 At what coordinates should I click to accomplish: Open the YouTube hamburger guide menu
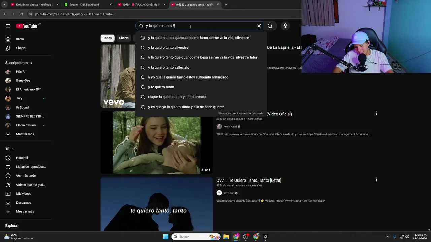click(8, 26)
